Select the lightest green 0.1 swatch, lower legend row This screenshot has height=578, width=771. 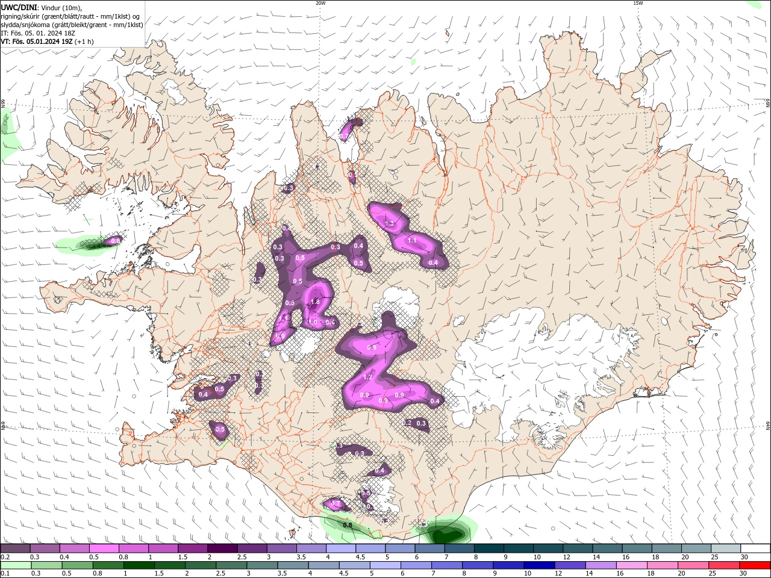pyautogui.click(x=15, y=565)
